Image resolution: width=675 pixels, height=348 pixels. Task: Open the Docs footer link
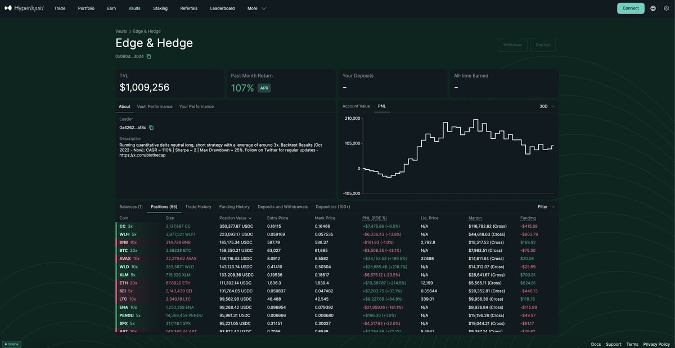click(x=596, y=344)
